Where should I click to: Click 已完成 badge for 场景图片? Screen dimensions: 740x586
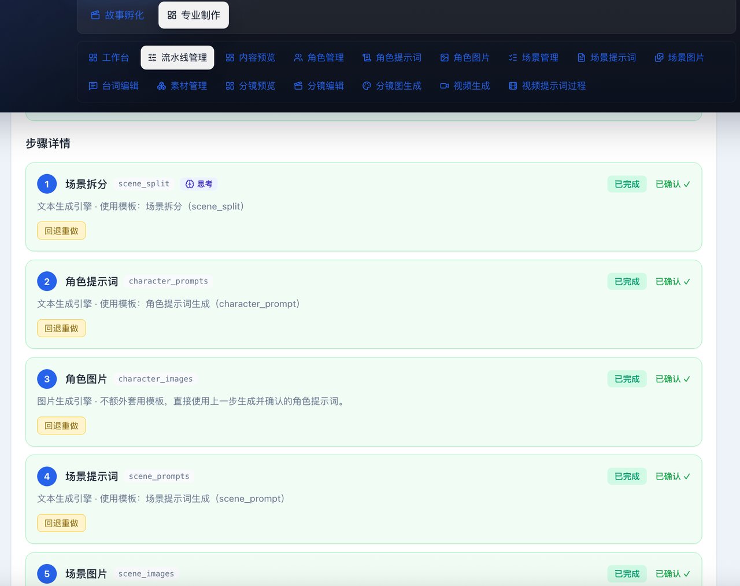(x=627, y=574)
